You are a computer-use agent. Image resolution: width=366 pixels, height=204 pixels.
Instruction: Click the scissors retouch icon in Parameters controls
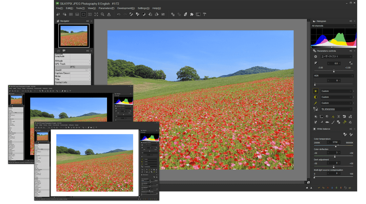(345, 122)
